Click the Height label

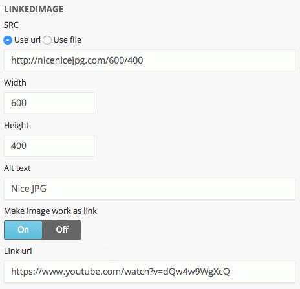(x=16, y=126)
